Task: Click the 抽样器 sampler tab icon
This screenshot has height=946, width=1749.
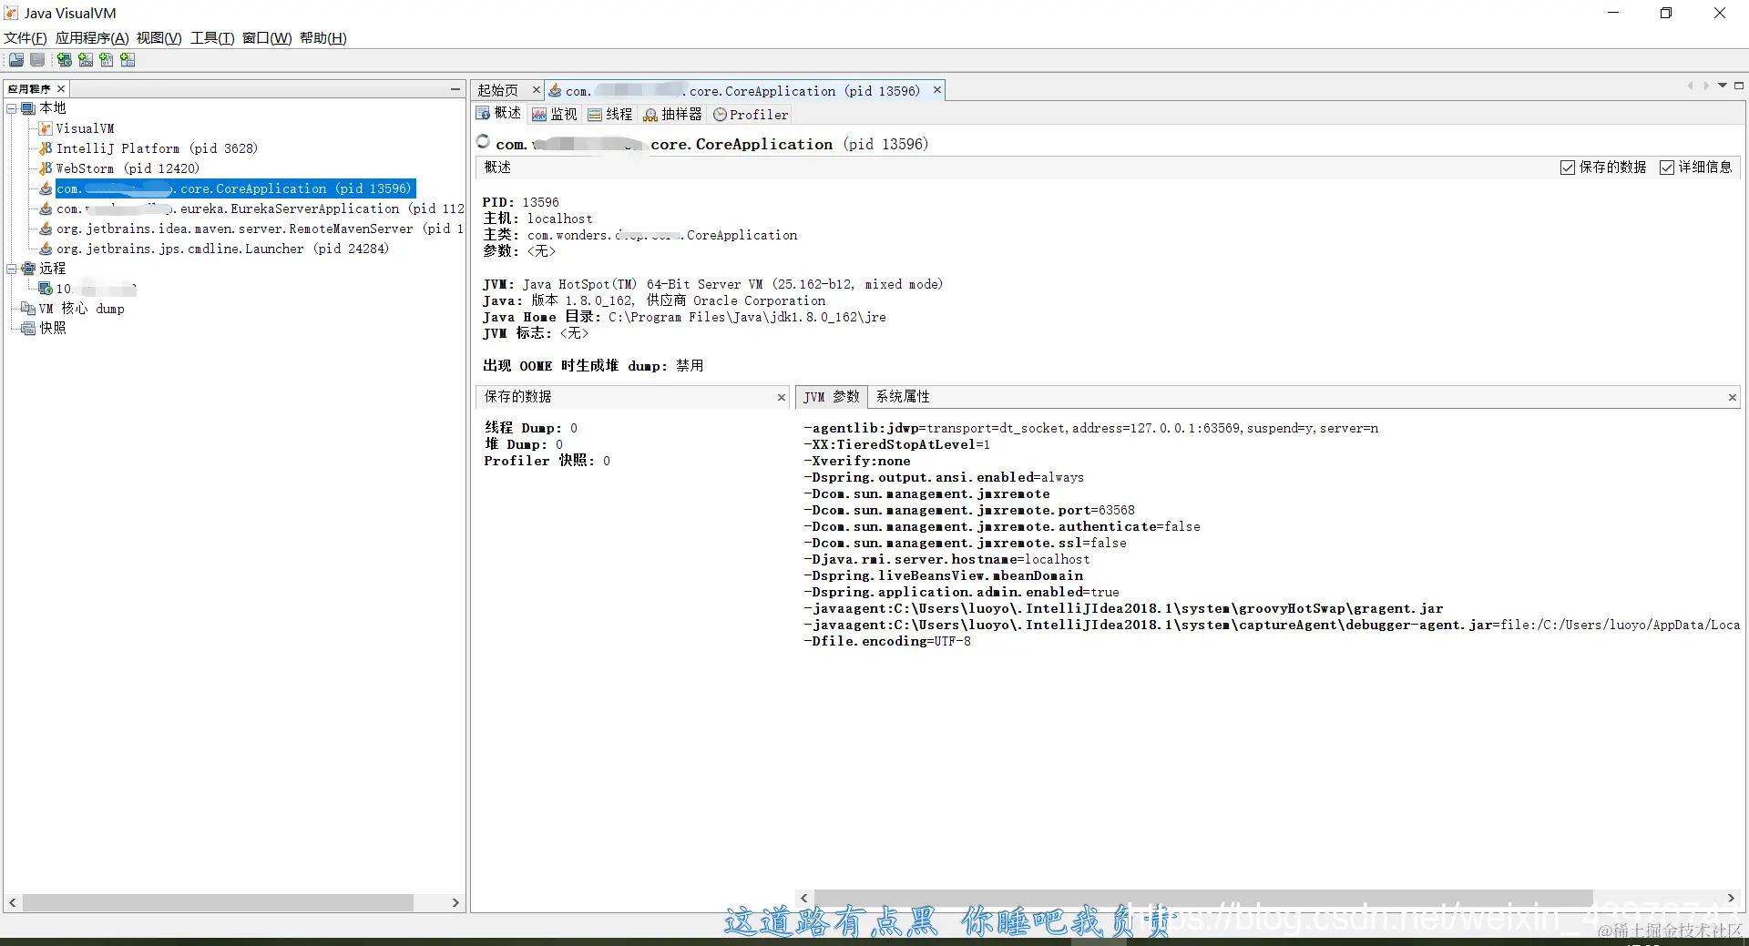Action: (650, 115)
